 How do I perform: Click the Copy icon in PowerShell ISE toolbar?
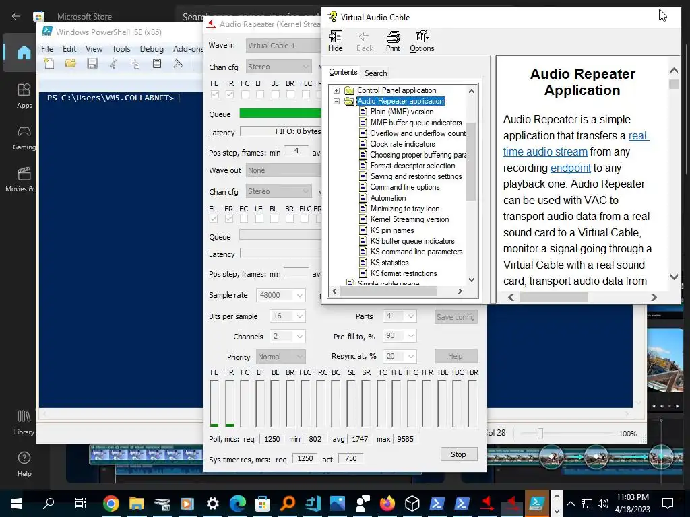(x=135, y=64)
